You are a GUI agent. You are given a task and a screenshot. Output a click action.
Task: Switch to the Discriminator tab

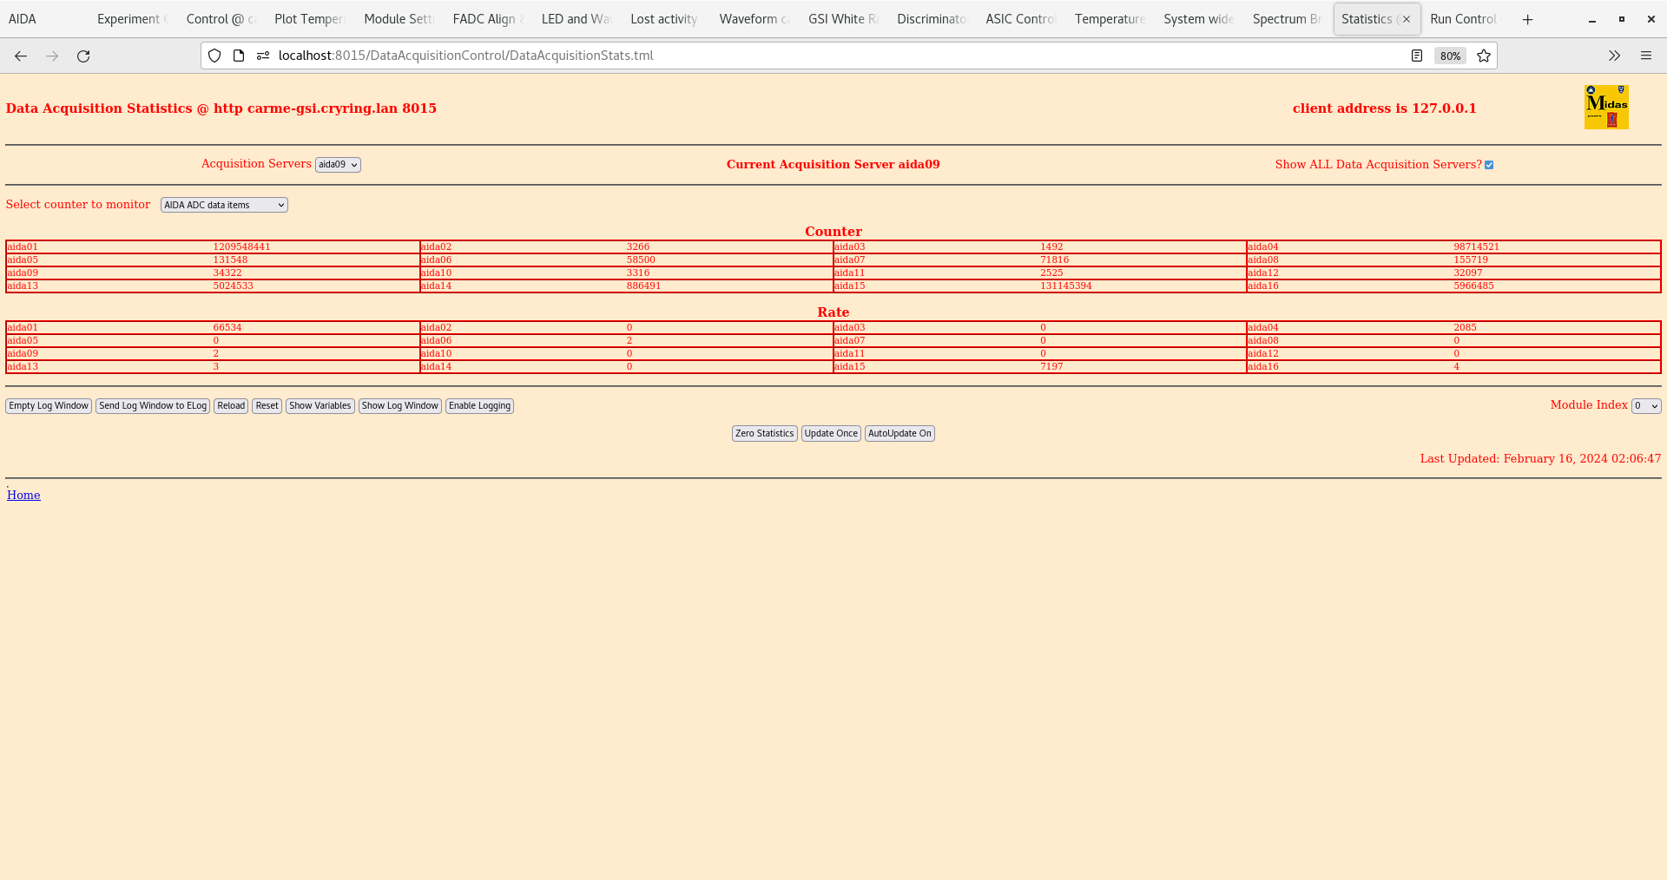[x=931, y=19]
